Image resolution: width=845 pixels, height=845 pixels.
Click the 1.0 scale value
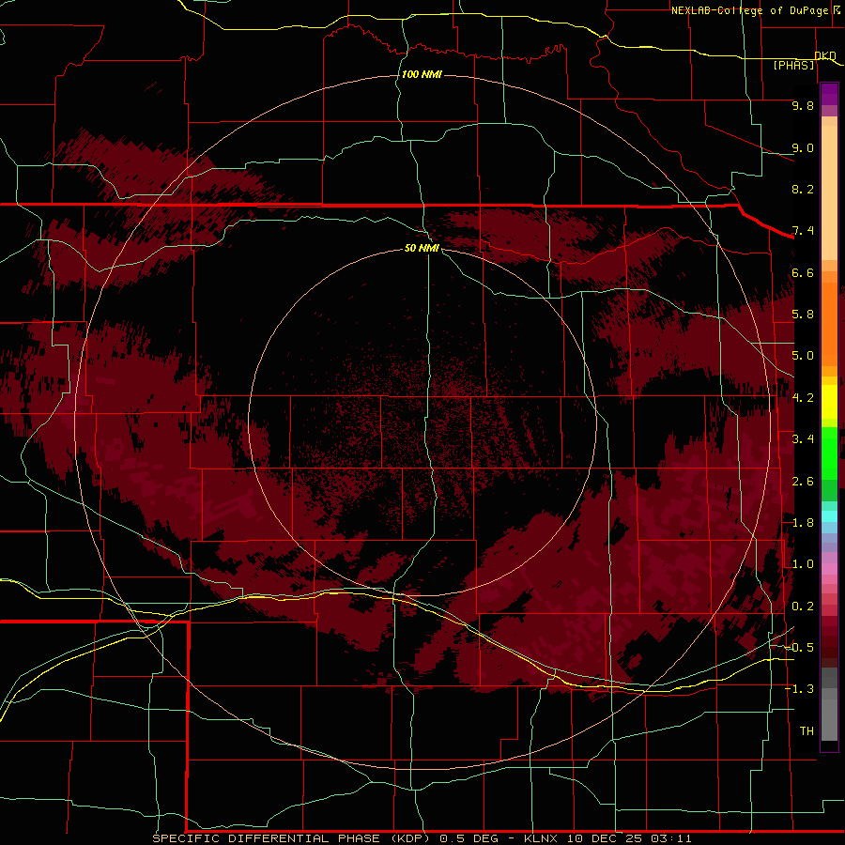point(803,564)
